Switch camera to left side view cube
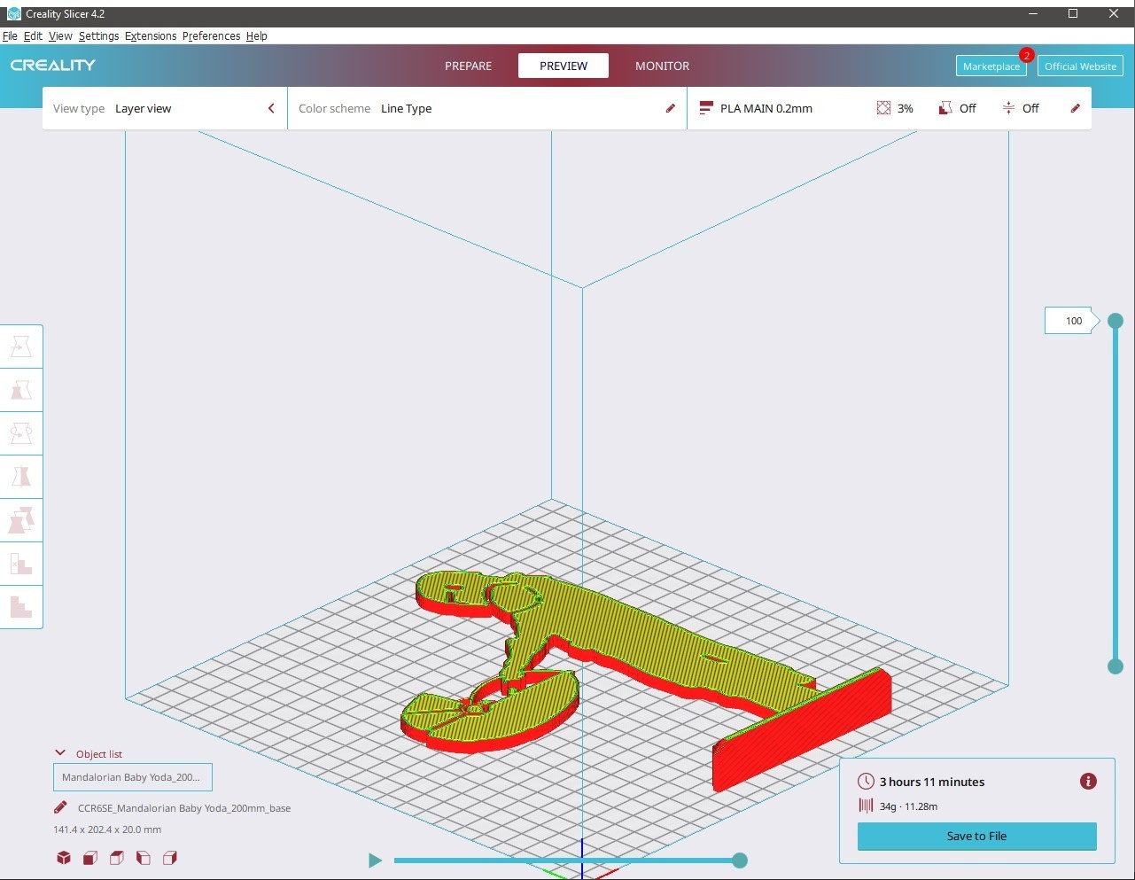The image size is (1135, 880). [144, 858]
